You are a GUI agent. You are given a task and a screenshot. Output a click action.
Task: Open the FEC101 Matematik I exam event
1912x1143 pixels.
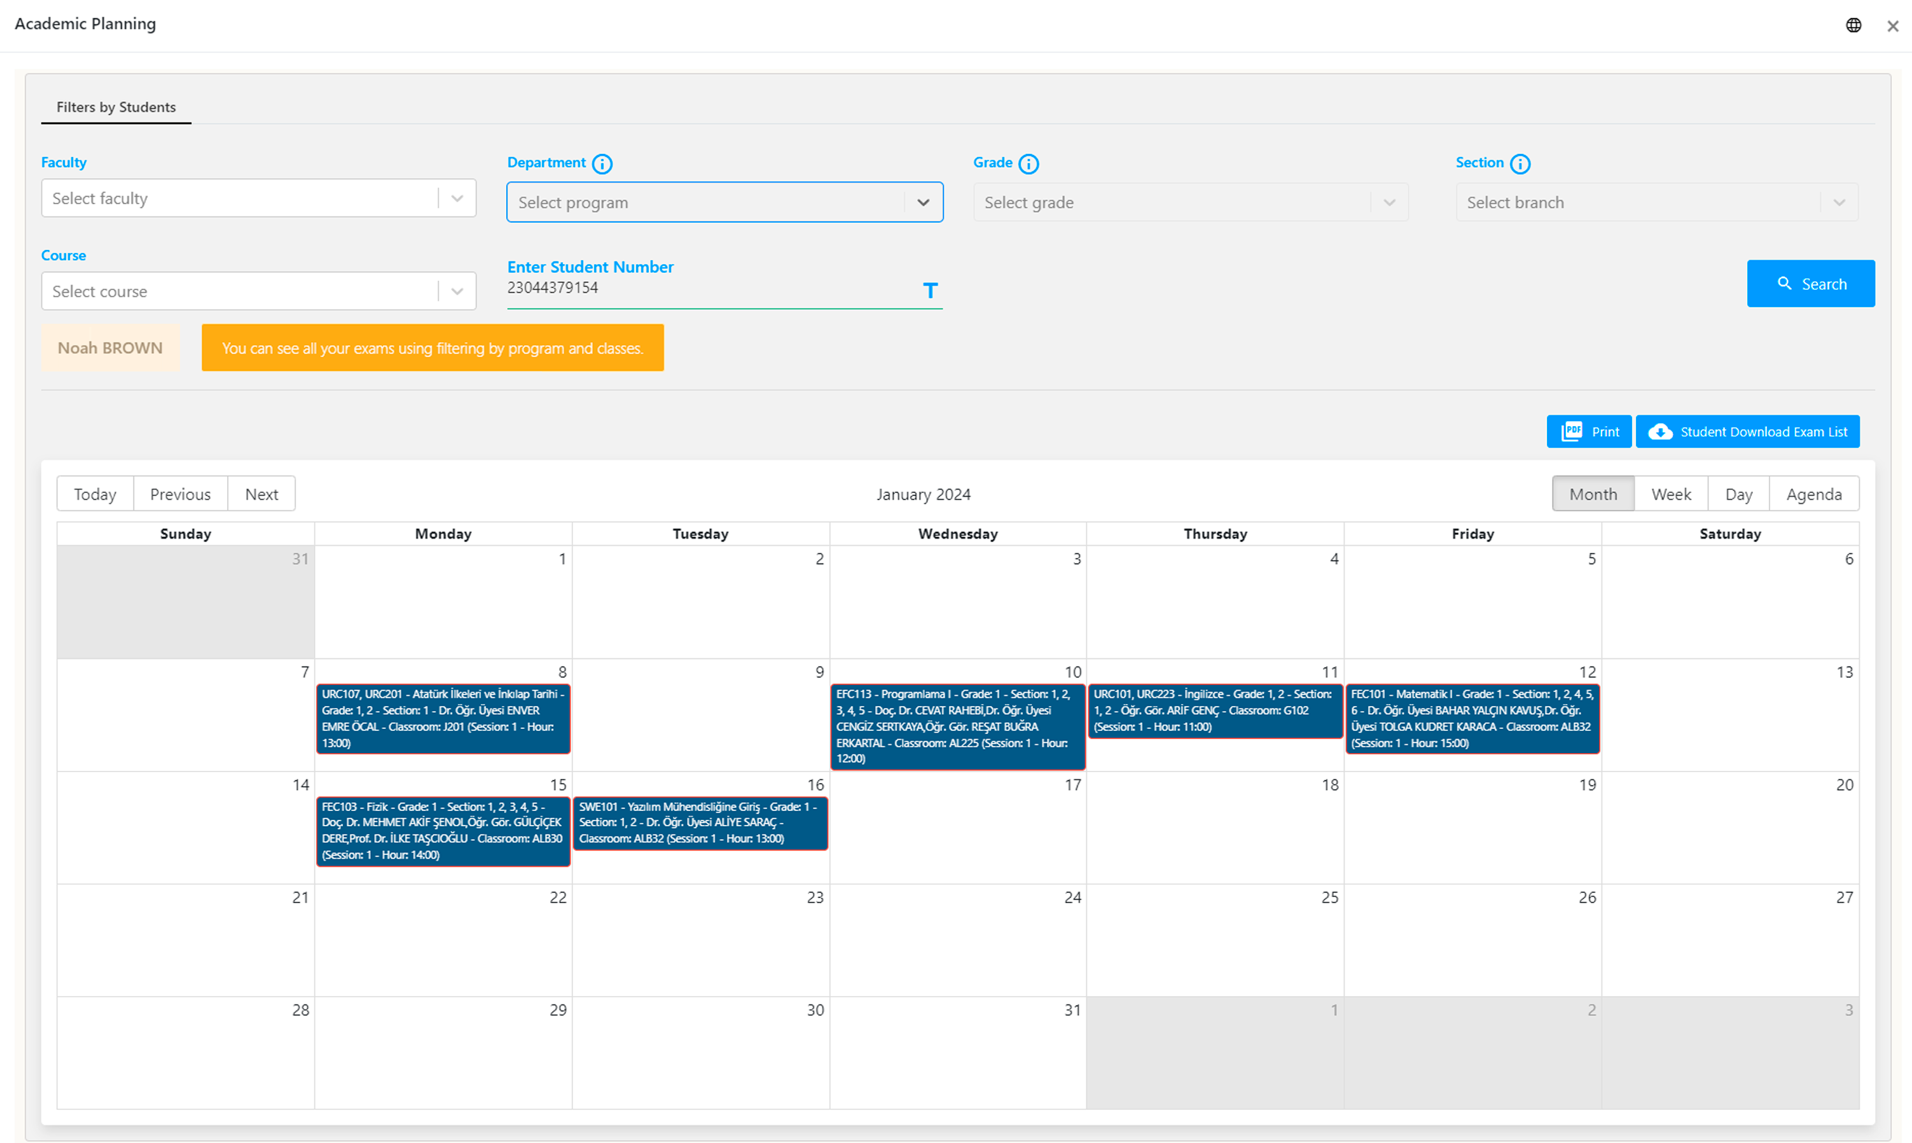tap(1472, 718)
